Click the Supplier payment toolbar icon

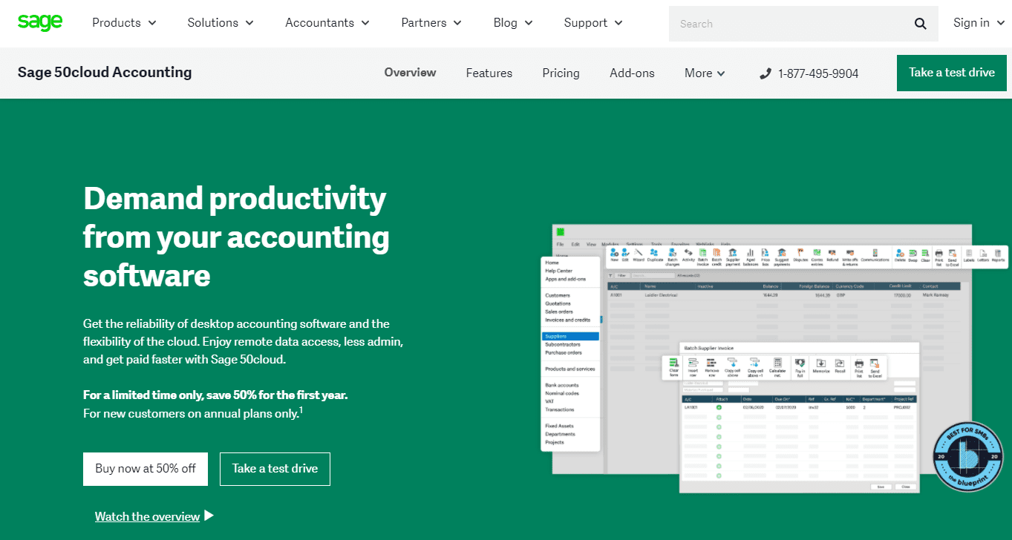coord(732,256)
